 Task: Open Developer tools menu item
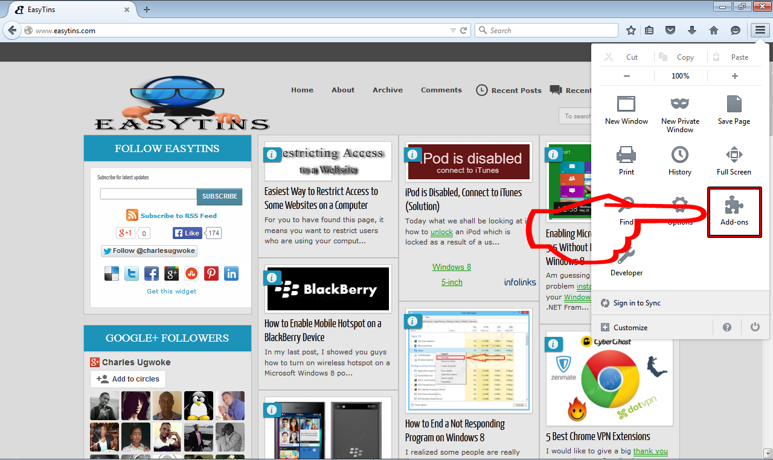coord(626,261)
